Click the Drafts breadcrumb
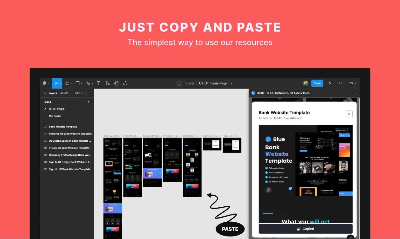Screen dimensions: 400x239 click(x=190, y=83)
